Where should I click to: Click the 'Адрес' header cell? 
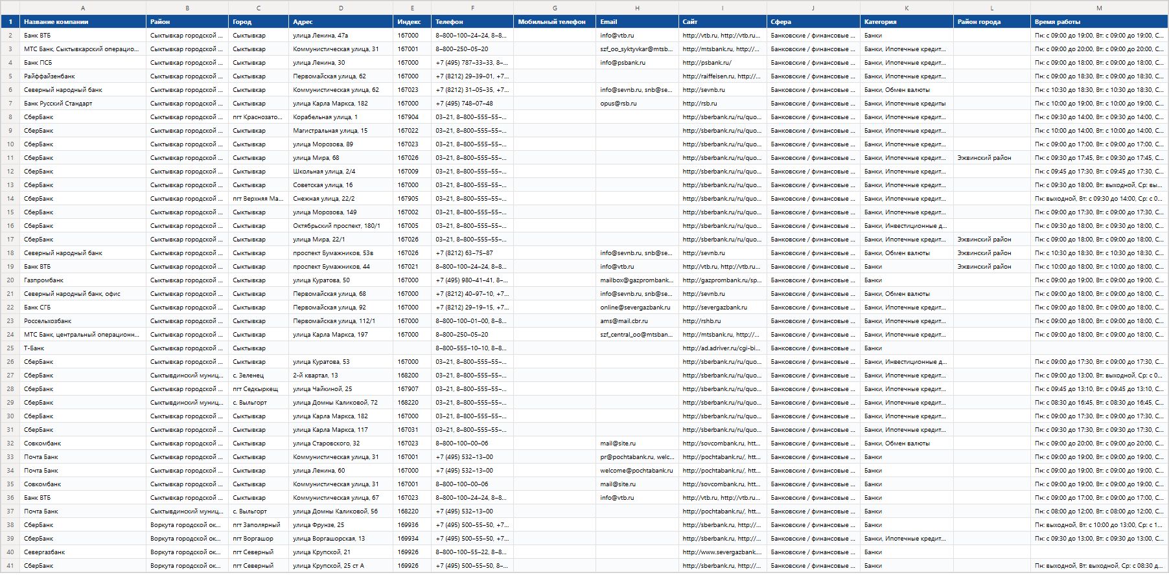tap(341, 22)
